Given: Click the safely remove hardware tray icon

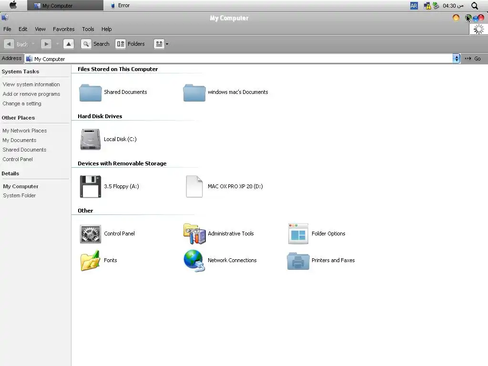Looking at the screenshot, I should pyautogui.click(x=436, y=6).
